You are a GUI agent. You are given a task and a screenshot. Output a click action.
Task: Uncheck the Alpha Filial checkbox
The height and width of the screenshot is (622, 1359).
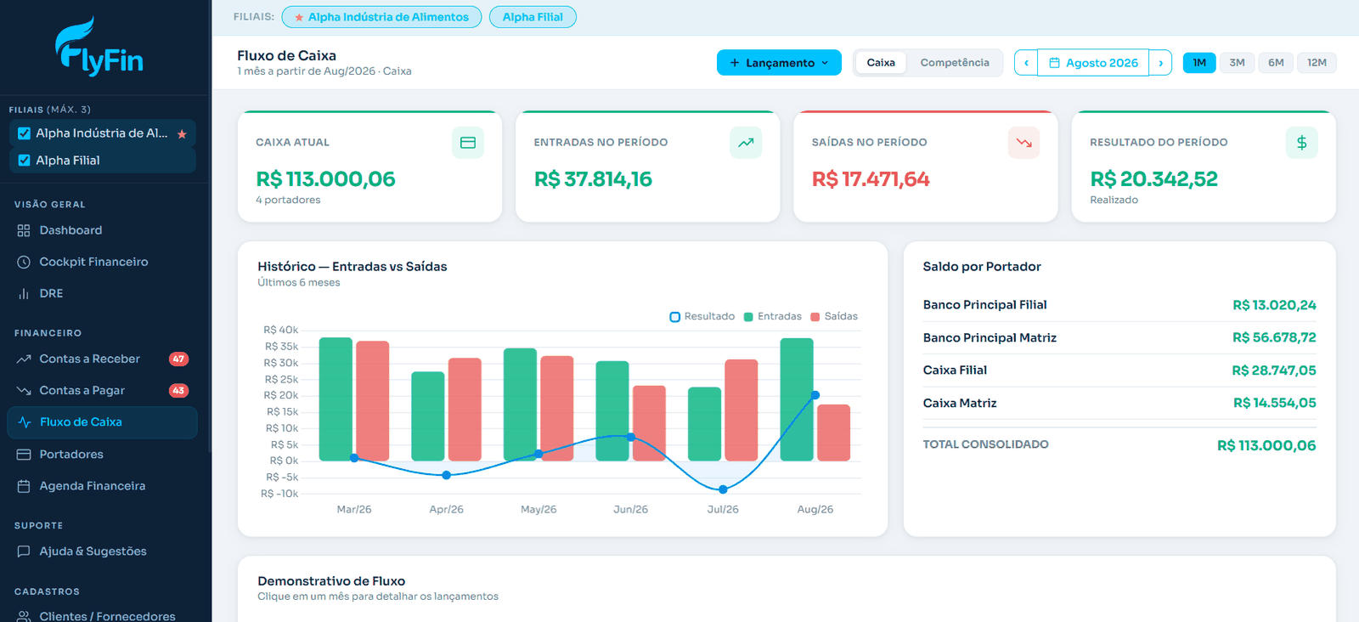coord(24,161)
